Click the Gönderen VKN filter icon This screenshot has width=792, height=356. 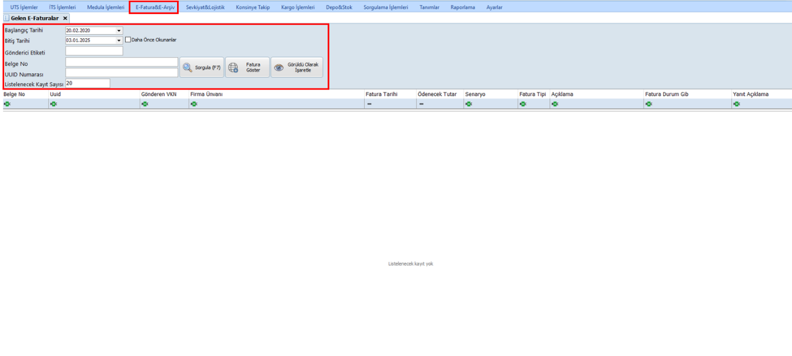point(145,104)
